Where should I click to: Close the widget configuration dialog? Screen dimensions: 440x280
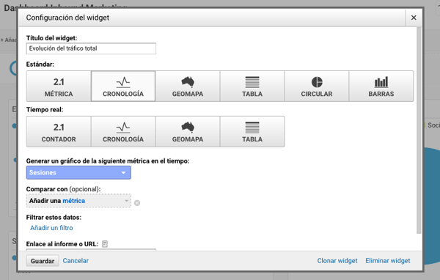click(414, 18)
